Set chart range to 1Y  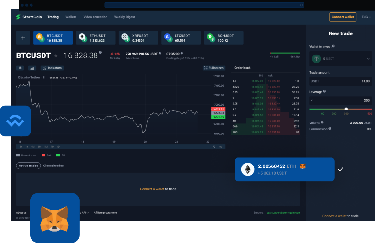(27, 147)
